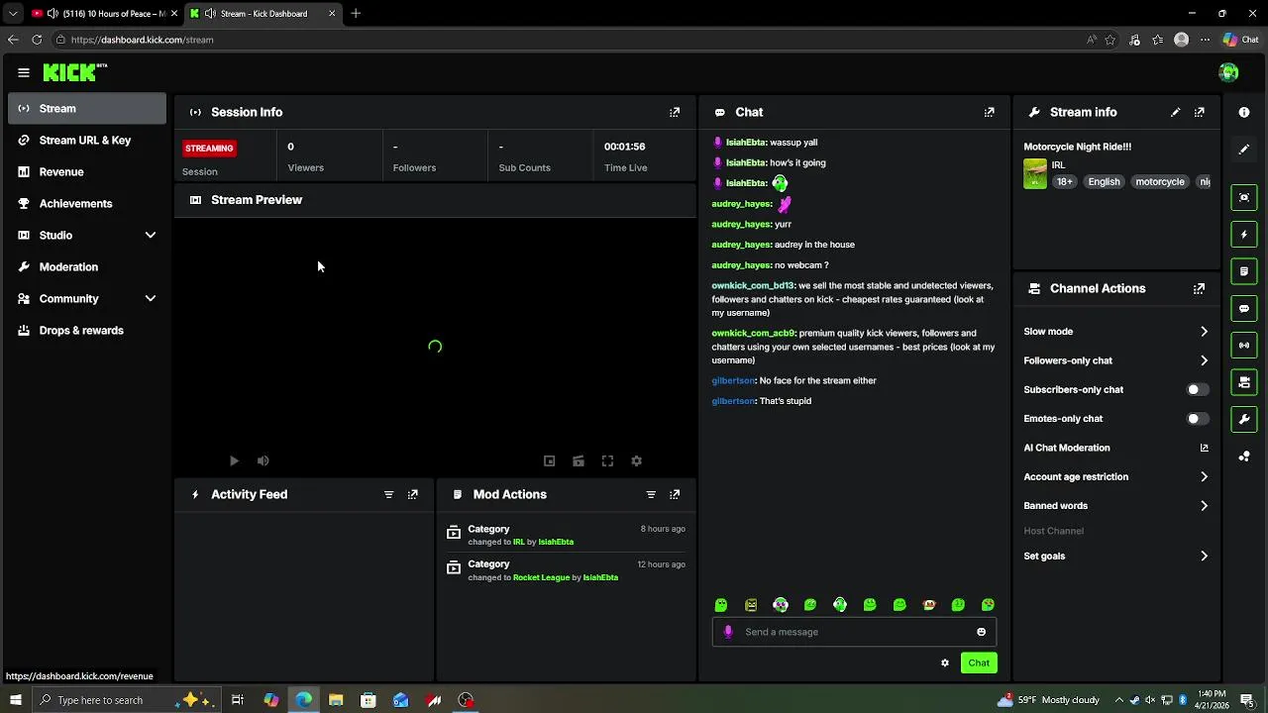Click inside the Send a message field
Viewport: 1268px width, 713px height.
click(x=856, y=632)
